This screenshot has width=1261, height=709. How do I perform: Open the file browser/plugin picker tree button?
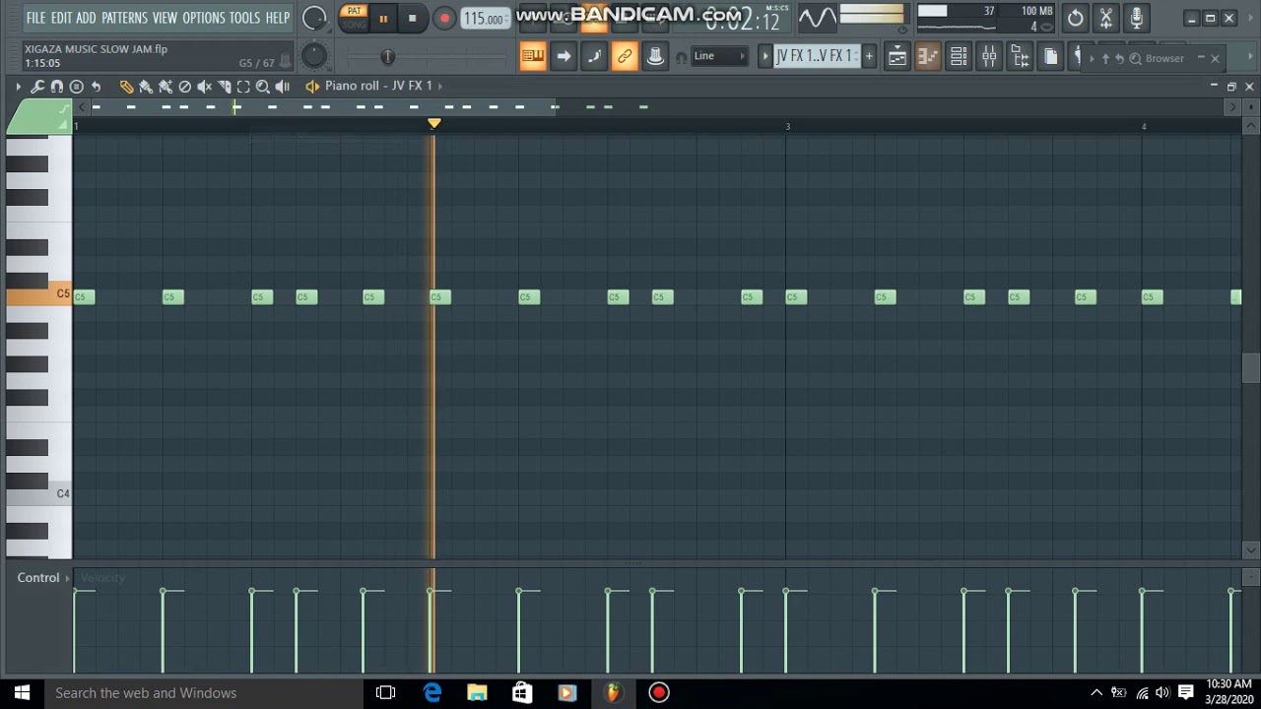coord(1020,56)
